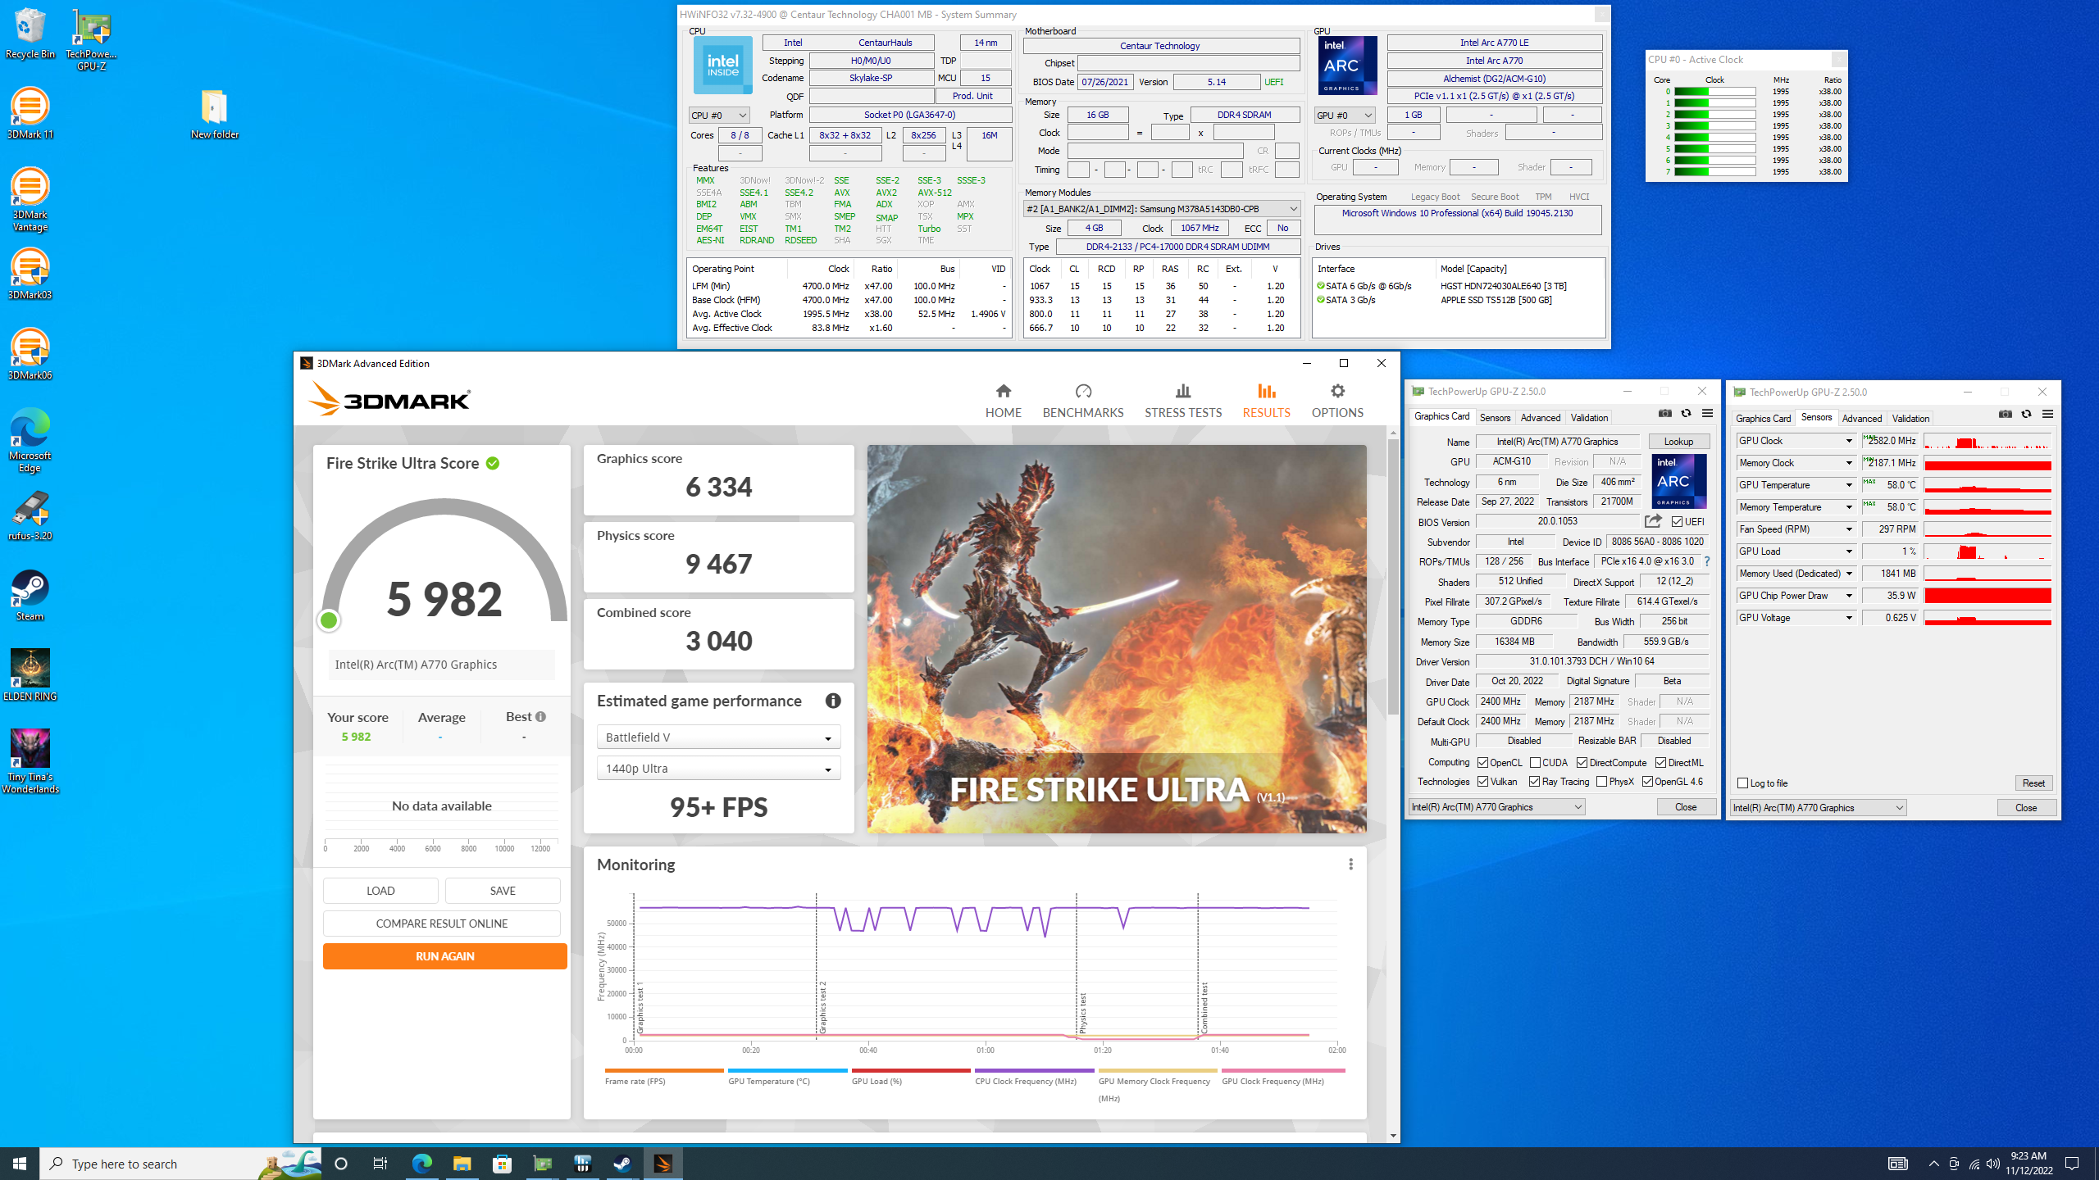The width and height of the screenshot is (2099, 1180).
Task: Open File Explorer from the taskbar
Action: 462,1164
